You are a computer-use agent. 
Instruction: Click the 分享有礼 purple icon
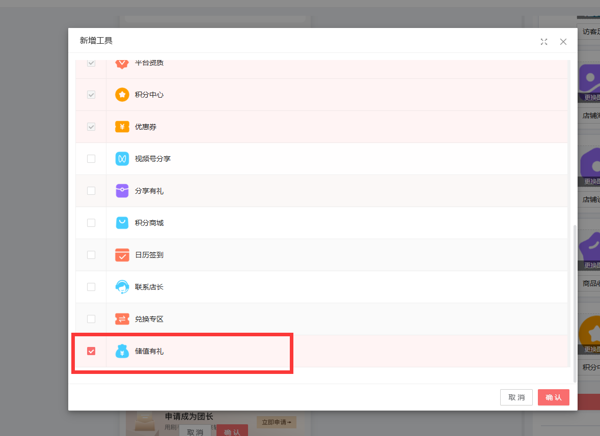click(122, 191)
